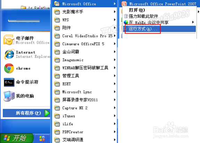Screen dimensions: 200x143
Task: Choose 打开(O) in the context menu
Action: pyautogui.click(x=137, y=10)
